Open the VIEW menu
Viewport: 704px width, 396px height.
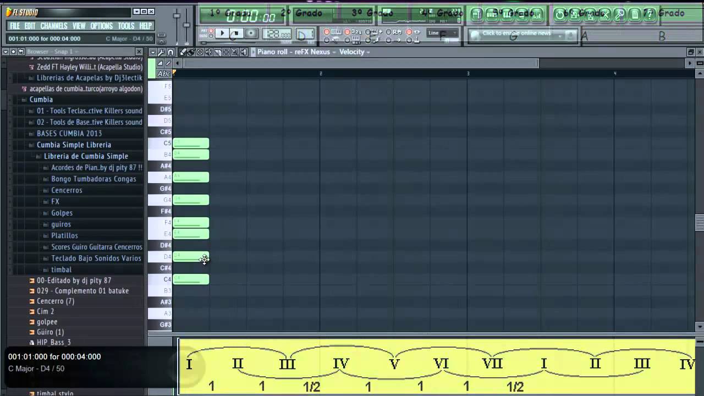click(x=79, y=26)
